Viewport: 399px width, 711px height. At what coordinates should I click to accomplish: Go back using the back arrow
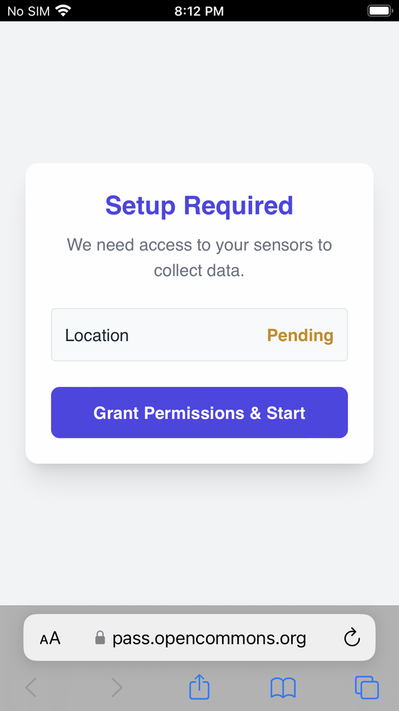coord(31,687)
